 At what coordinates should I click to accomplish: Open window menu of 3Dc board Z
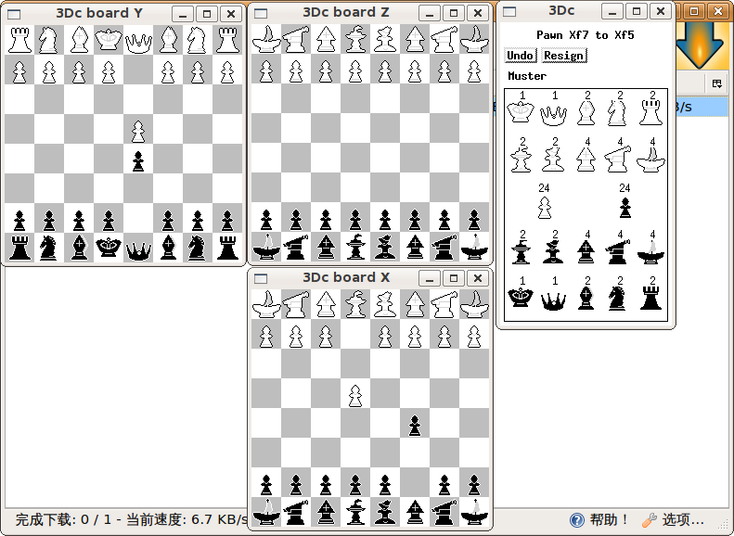261,13
